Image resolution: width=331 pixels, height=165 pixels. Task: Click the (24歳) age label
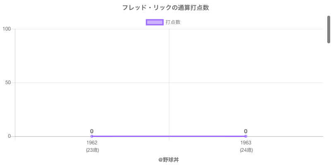pos(246,150)
